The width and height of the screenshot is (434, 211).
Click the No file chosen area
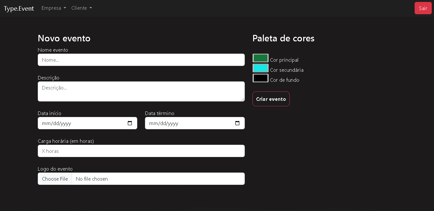92,179
